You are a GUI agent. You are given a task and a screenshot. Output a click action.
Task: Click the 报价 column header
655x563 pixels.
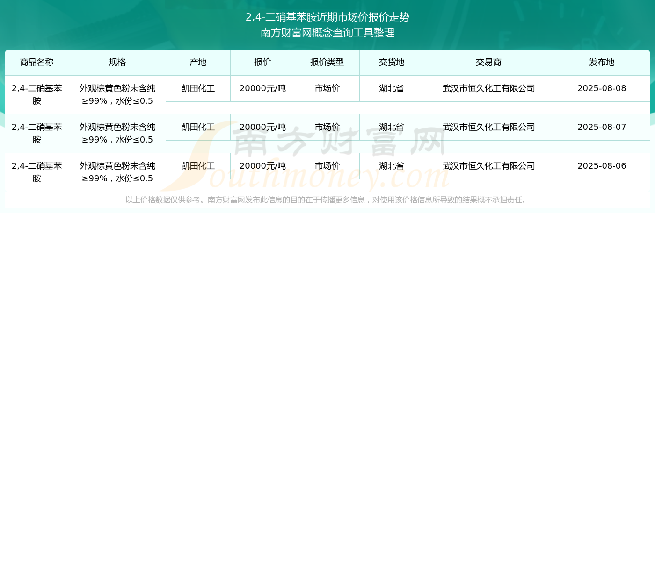262,62
